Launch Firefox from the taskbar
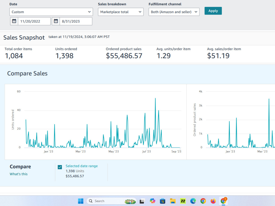This screenshot has height=206, width=275. pos(213,201)
